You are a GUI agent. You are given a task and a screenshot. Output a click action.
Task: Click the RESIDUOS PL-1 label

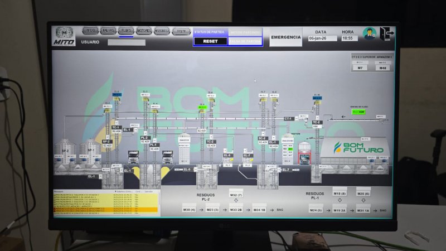click(315, 196)
